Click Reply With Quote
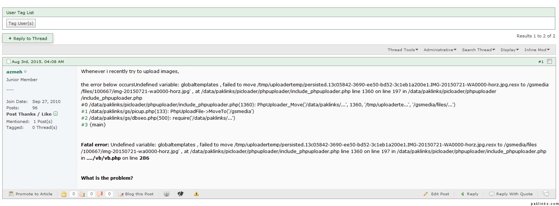This screenshot has height=206, width=559. (511, 194)
